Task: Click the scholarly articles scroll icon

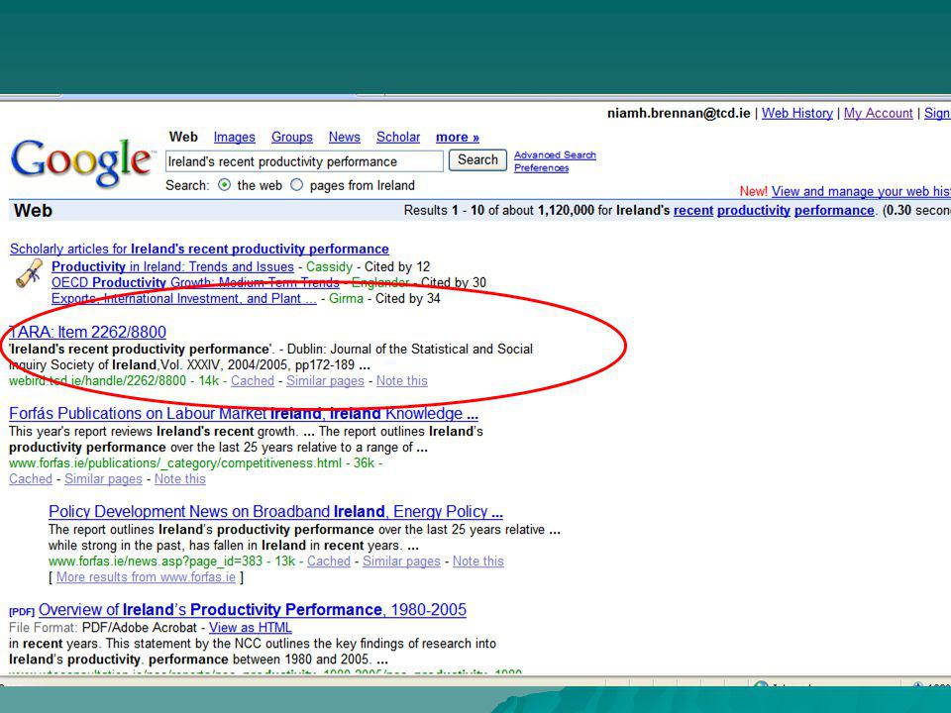Action: tap(29, 273)
